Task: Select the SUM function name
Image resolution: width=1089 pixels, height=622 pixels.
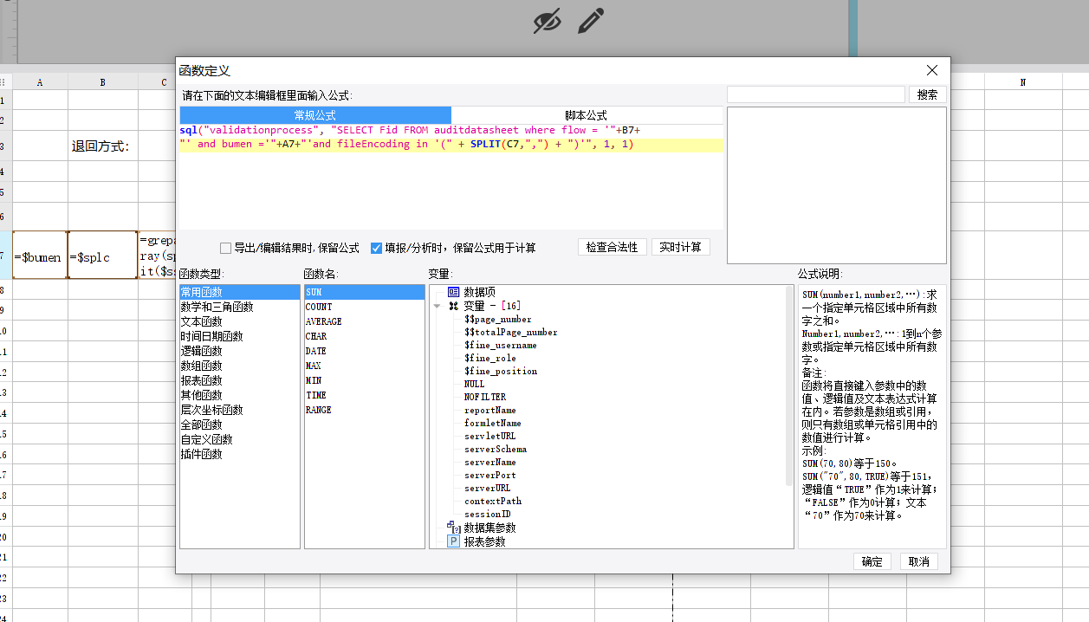Action: point(365,293)
